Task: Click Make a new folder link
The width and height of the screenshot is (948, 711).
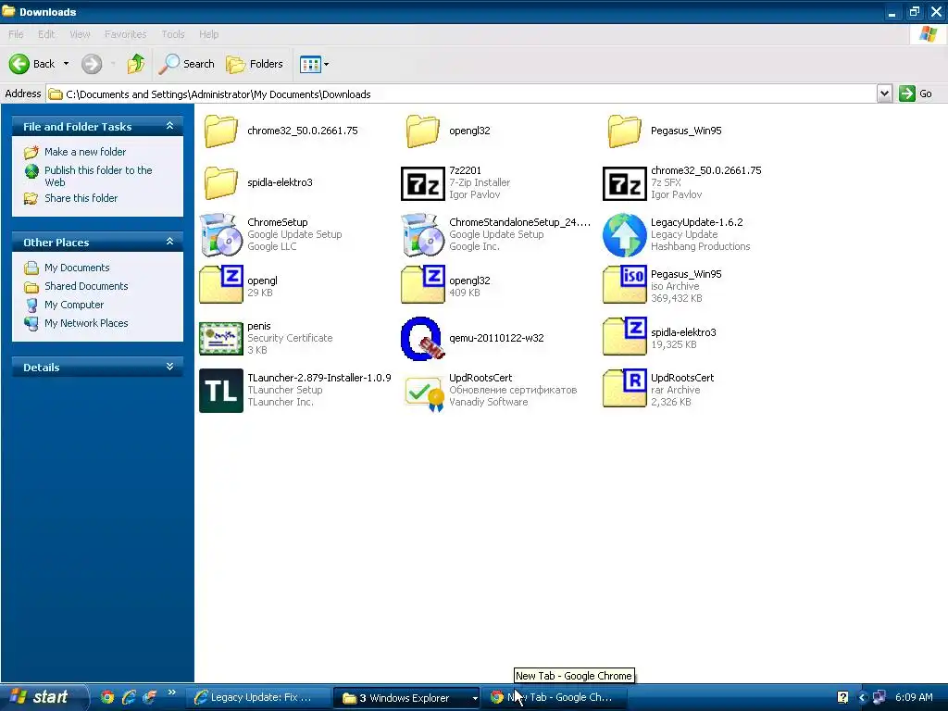Action: (85, 152)
